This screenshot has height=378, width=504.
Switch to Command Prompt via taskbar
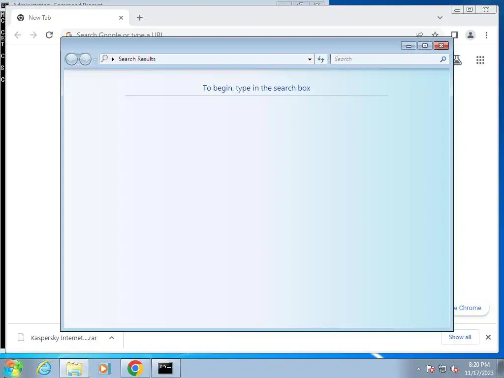[165, 368]
